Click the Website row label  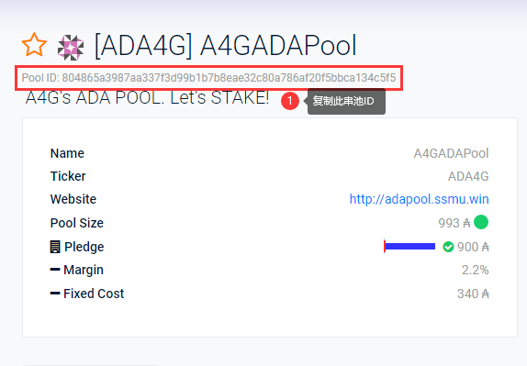coord(73,199)
